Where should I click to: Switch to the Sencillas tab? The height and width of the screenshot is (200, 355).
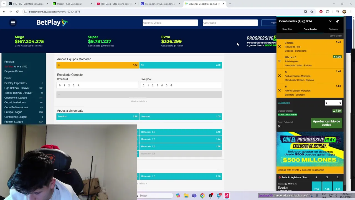[x=287, y=29]
